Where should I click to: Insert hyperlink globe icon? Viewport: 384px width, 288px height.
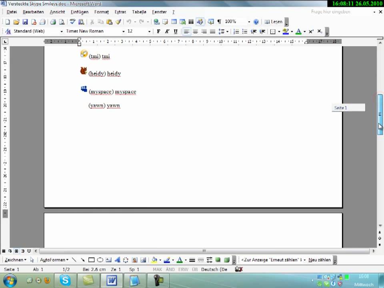pyautogui.click(x=156, y=22)
